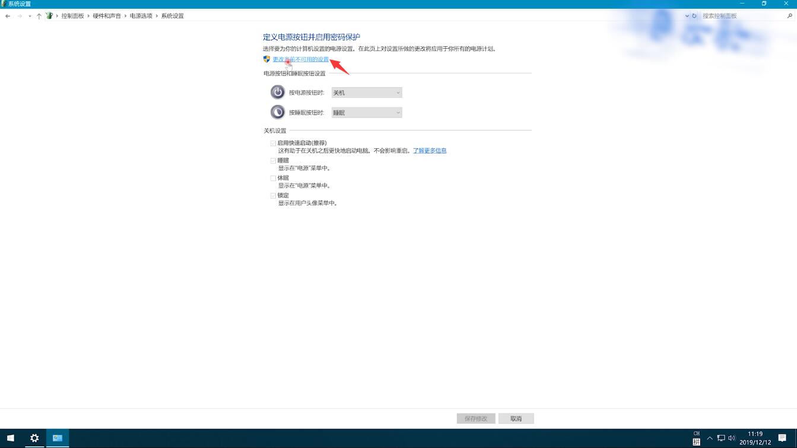Click 取消 button

(x=516, y=418)
